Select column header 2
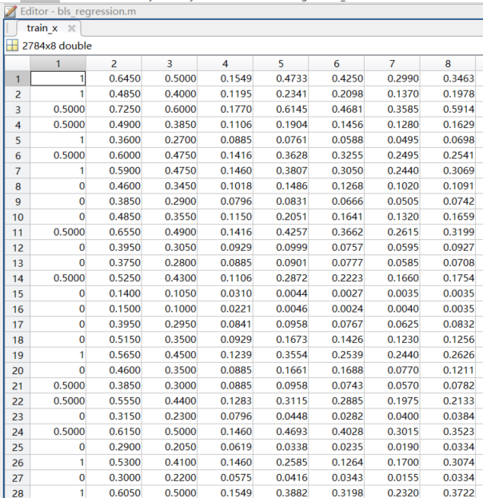Screen dimensions: 483x498 coord(114,63)
